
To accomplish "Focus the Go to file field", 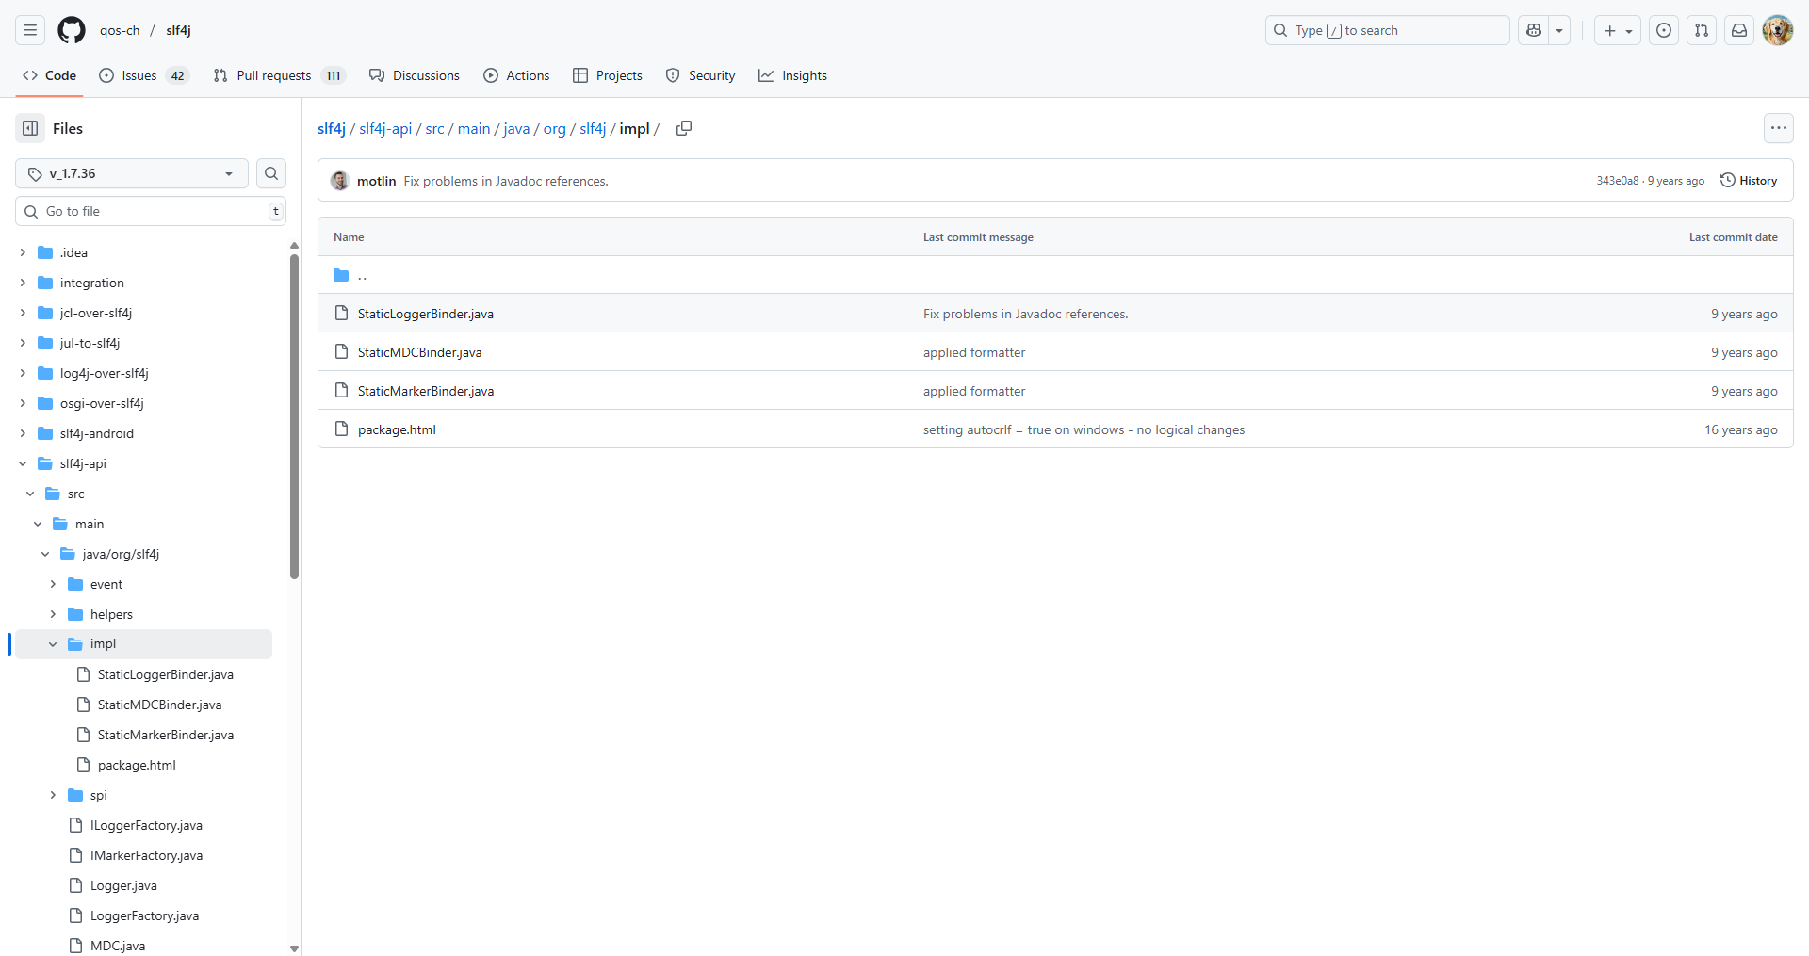I will pyautogui.click(x=151, y=211).
